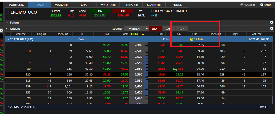The width and height of the screenshot is (275, 114).
Task: Click the Options row settings gear
Action: click(271, 28)
